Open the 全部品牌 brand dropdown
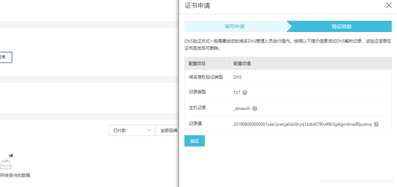Image resolution: width=397 pixels, height=187 pixels. point(168,130)
